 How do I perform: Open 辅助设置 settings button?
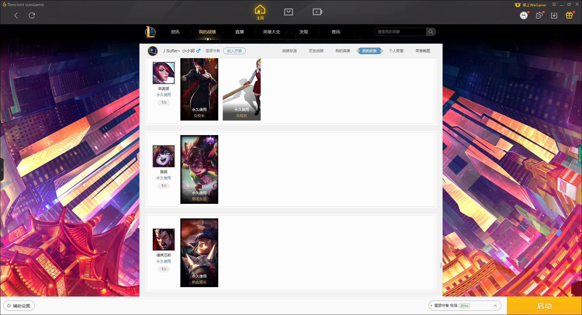[19, 306]
